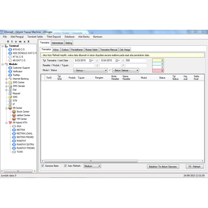Click the TrxMan module icon
Viewport: 208px width, 208px height.
(x=10, y=75)
